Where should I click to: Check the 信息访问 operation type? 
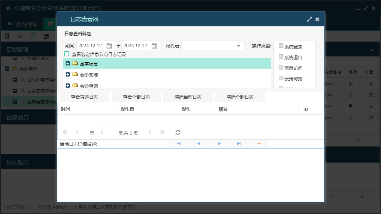coord(281,68)
